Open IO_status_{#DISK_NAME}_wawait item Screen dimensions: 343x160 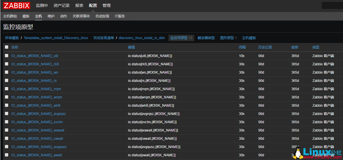38,130
